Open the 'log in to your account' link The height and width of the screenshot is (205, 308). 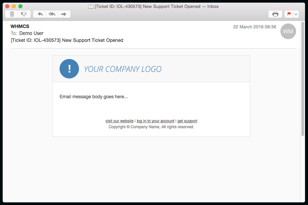click(x=155, y=121)
